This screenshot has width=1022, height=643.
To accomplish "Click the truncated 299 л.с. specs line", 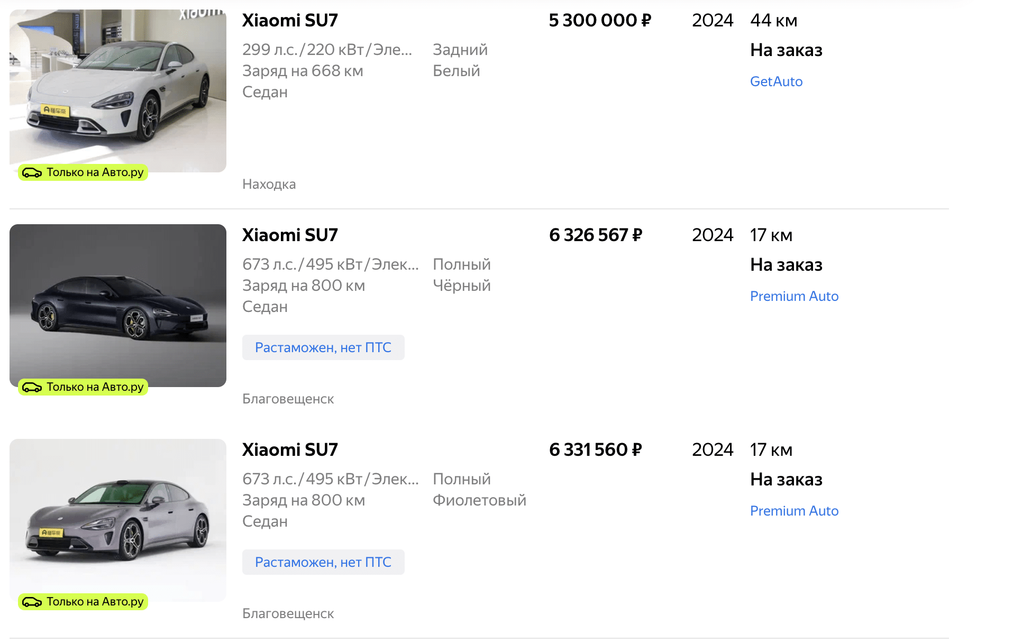I will pyautogui.click(x=327, y=50).
